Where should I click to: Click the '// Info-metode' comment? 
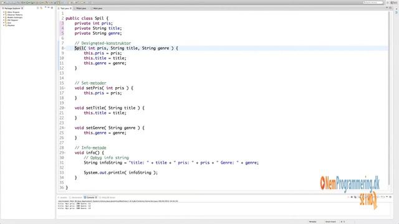click(90, 148)
